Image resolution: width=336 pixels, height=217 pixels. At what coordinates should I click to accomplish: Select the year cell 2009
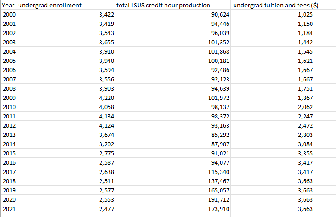point(9,98)
